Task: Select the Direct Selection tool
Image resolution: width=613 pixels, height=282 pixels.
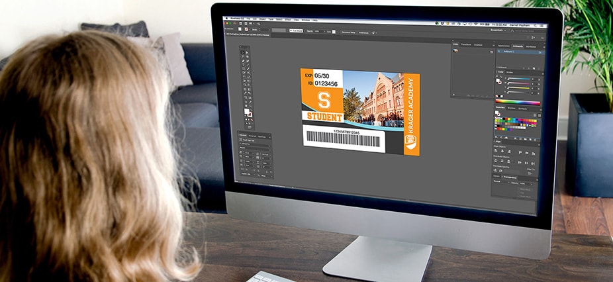Action: tap(248, 52)
